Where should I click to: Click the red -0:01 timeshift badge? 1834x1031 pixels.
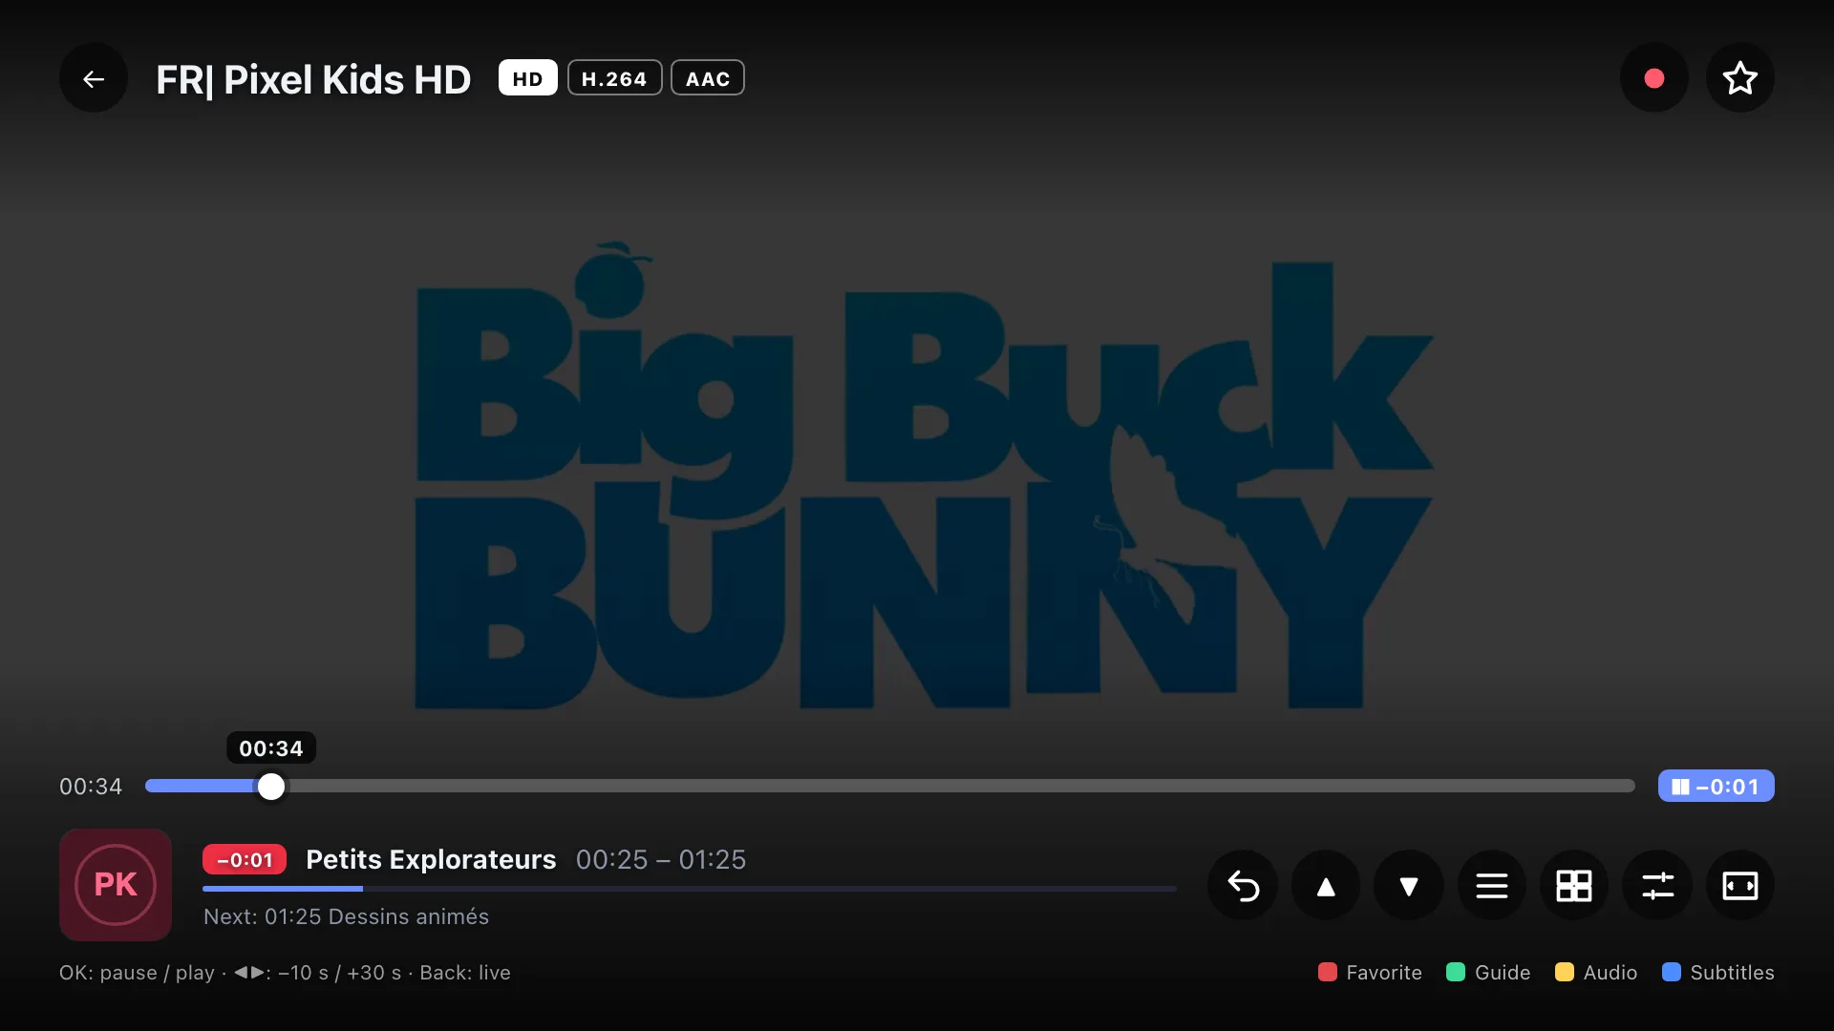click(x=245, y=860)
